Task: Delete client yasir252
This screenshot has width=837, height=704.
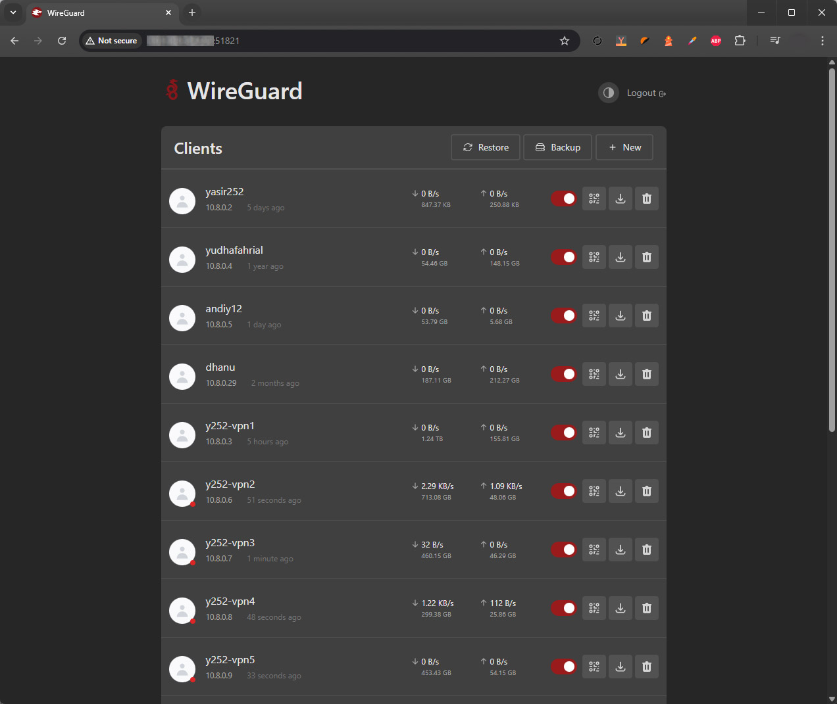Action: click(x=647, y=199)
